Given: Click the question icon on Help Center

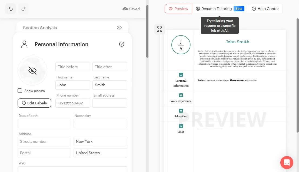Looking at the screenshot, I should pos(254,9).
